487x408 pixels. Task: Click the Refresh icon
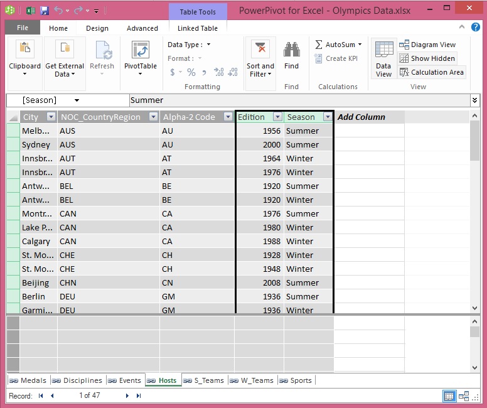pyautogui.click(x=104, y=50)
